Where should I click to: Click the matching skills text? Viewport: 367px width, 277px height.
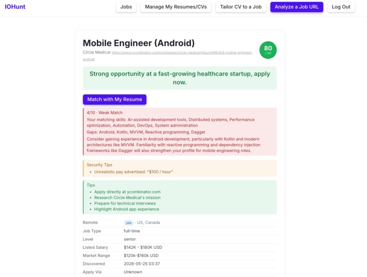point(170,122)
